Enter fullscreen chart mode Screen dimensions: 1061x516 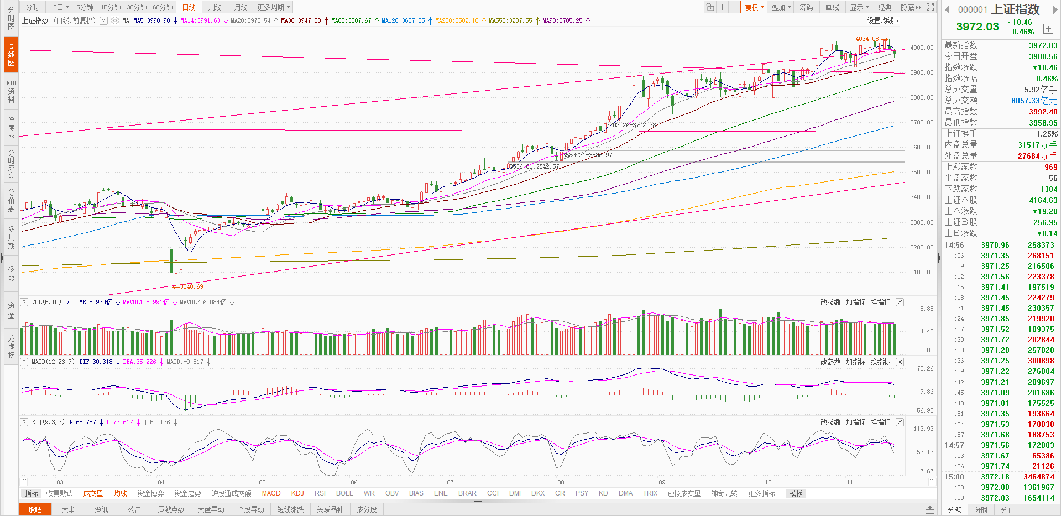click(930, 7)
